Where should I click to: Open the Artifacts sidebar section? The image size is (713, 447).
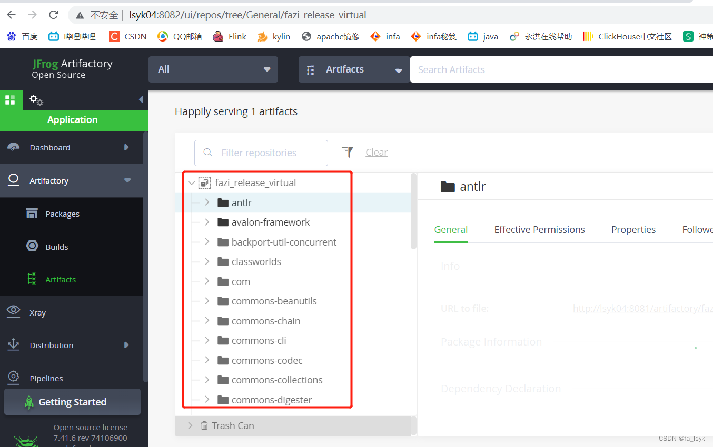pyautogui.click(x=62, y=279)
